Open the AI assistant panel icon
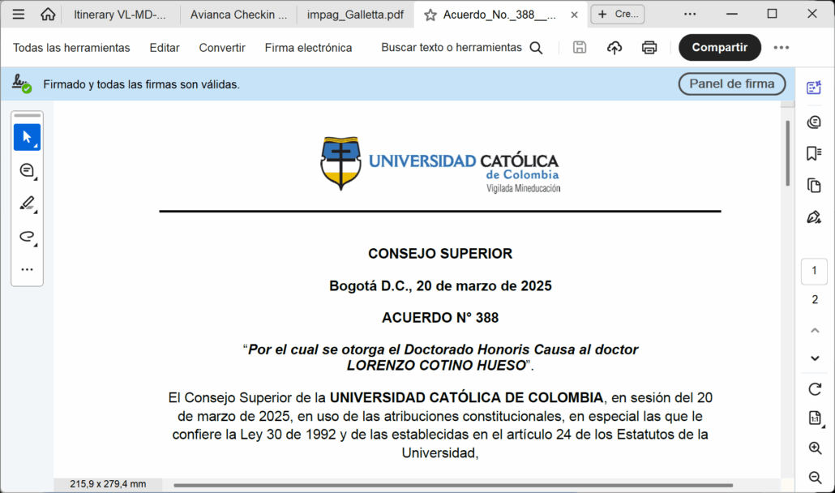Screen dimensions: 835x493 (814, 88)
